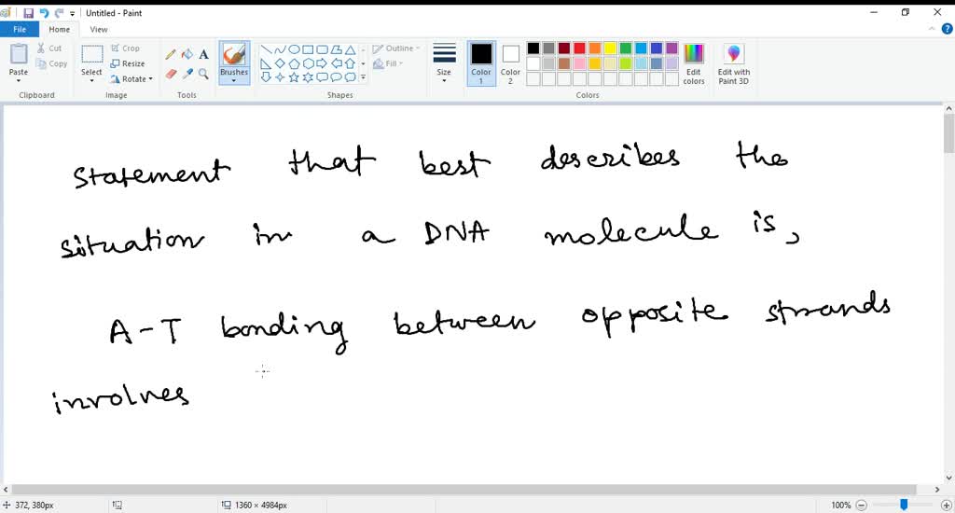Click the zoom out minus button
The height and width of the screenshot is (513, 955).
[x=861, y=506]
